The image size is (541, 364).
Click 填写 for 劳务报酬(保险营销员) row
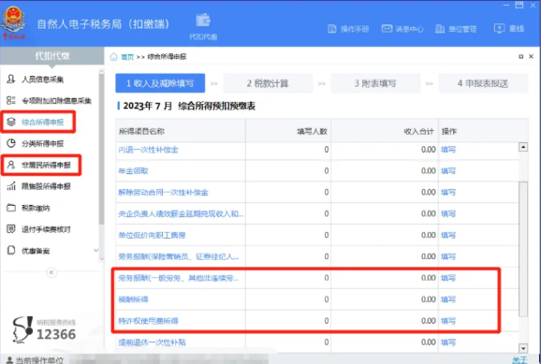(x=448, y=256)
